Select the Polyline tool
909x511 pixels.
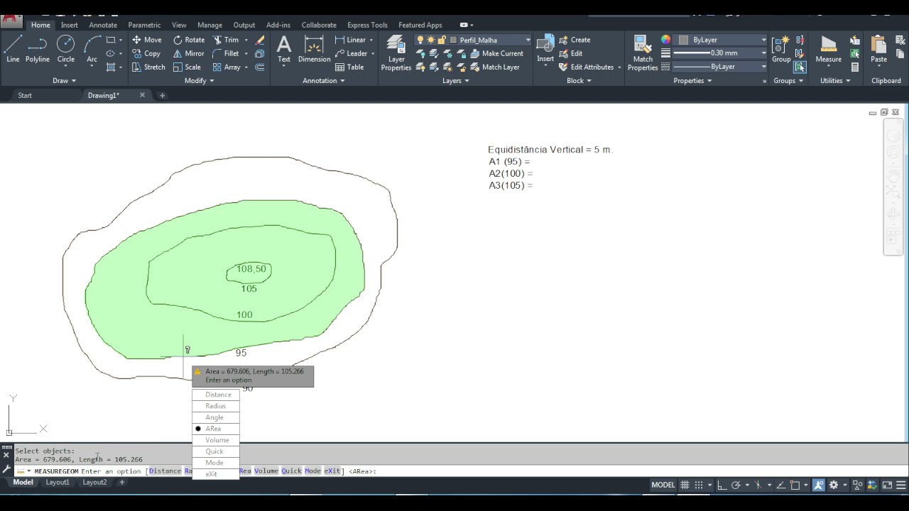point(38,49)
